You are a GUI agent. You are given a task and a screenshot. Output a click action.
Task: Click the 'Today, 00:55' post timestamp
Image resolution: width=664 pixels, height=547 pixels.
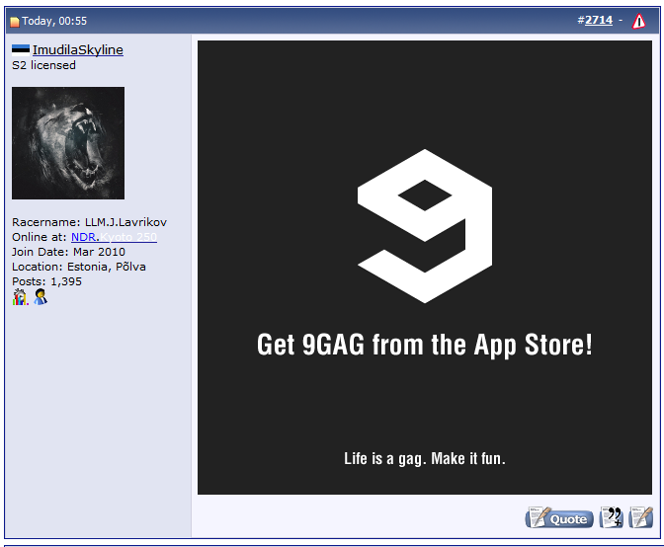click(x=54, y=21)
